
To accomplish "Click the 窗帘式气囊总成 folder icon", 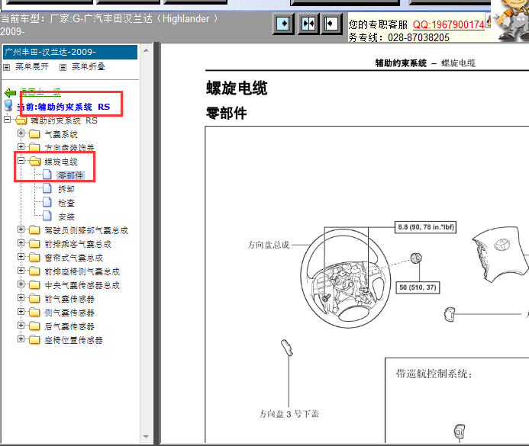I will click(x=34, y=258).
